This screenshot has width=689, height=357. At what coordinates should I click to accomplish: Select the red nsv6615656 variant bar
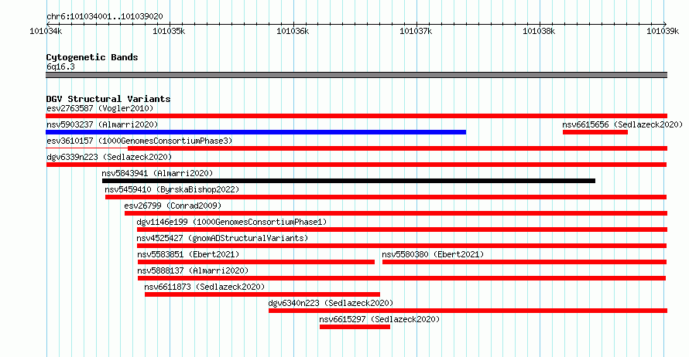(x=595, y=132)
